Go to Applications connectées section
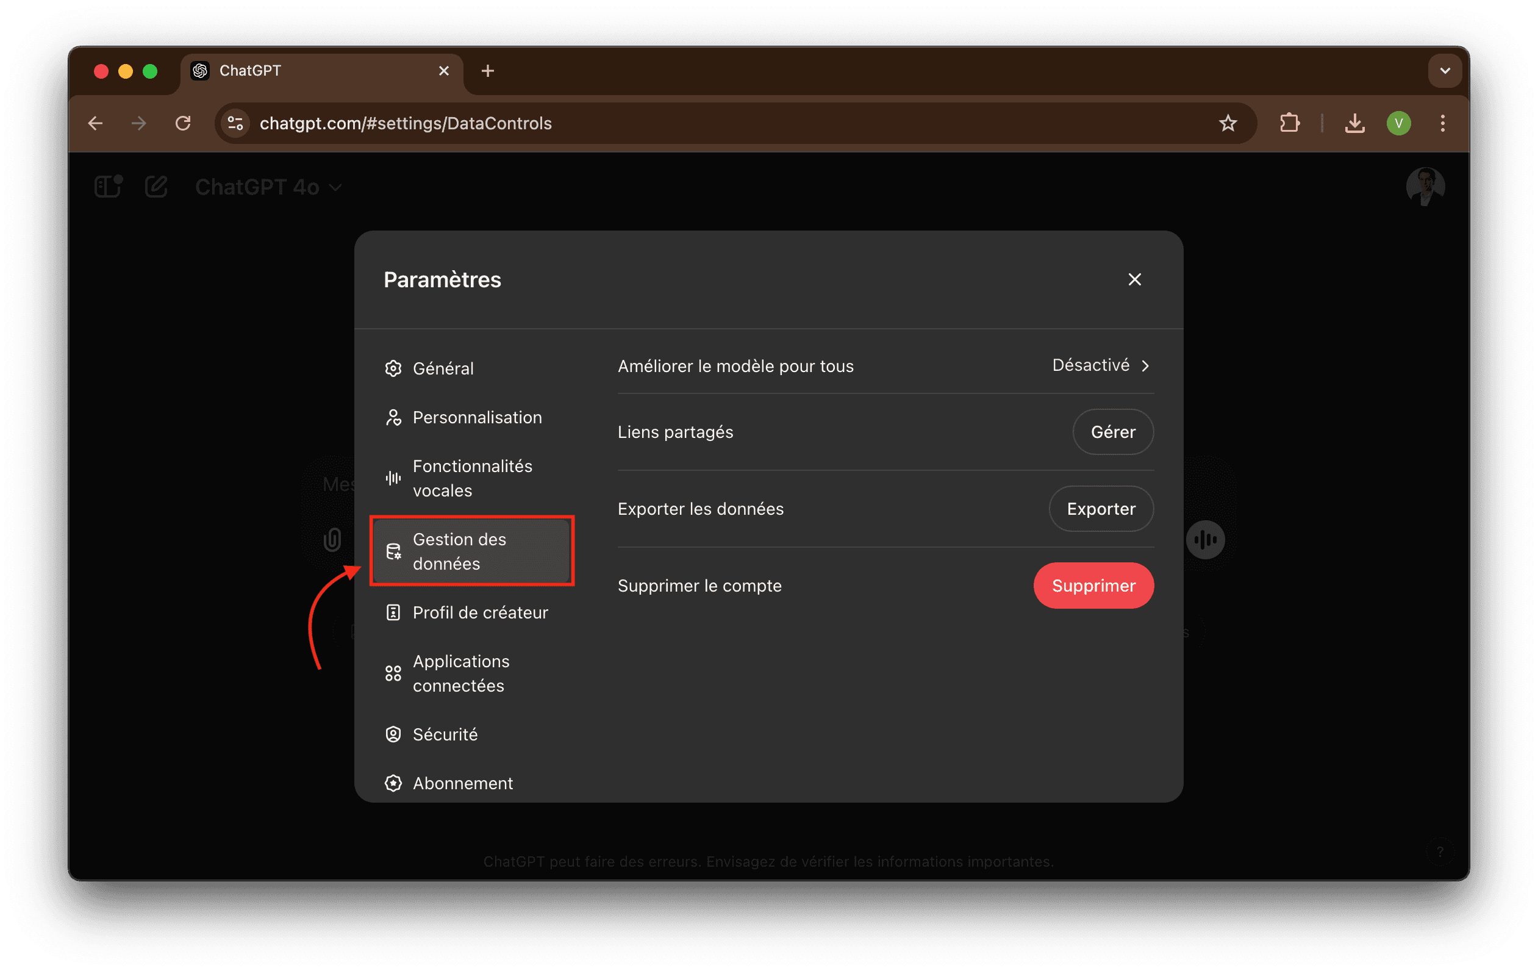This screenshot has width=1538, height=971. coord(460,673)
